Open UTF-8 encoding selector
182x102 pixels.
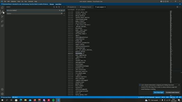pos(163,97)
